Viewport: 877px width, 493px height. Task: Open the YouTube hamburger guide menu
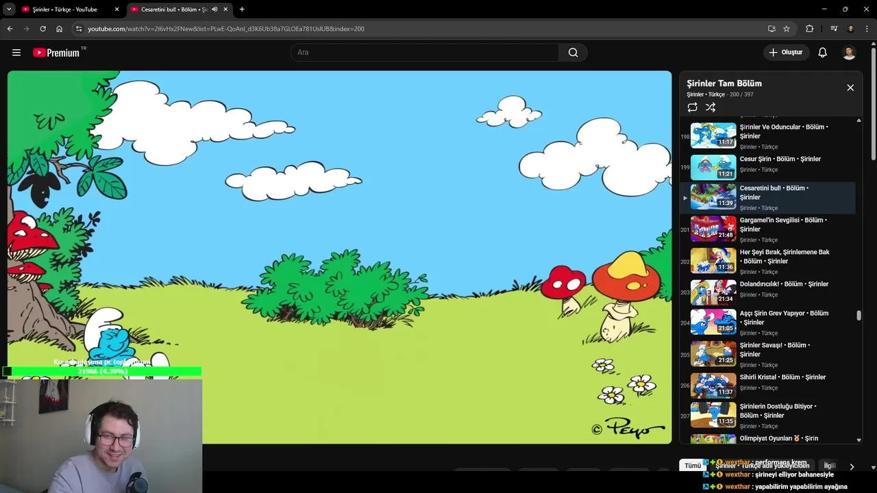pos(16,53)
